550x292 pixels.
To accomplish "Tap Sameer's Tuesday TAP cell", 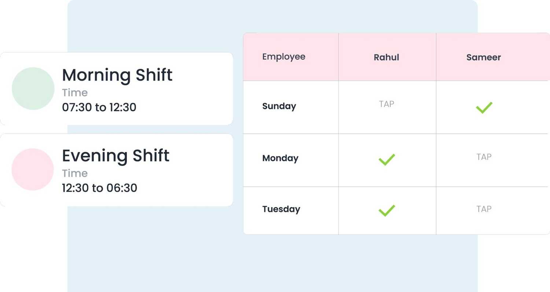I will [484, 209].
